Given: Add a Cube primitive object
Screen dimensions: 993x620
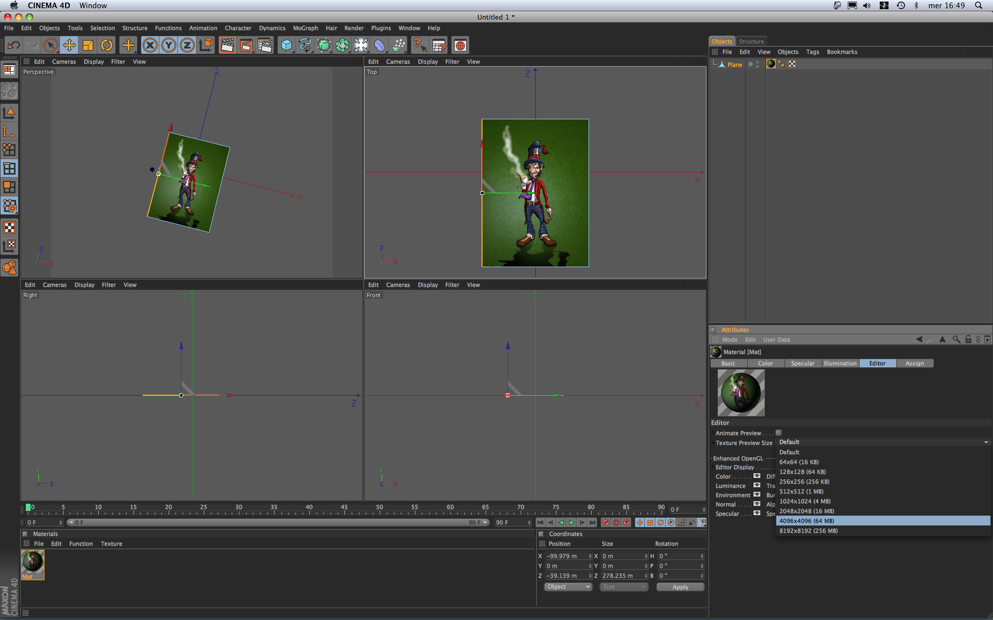Looking at the screenshot, I should [x=286, y=45].
